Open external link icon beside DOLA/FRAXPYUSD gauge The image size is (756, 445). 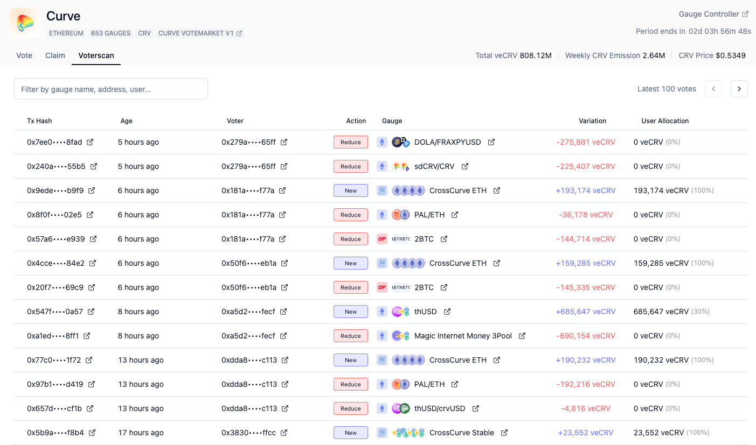[x=491, y=142]
